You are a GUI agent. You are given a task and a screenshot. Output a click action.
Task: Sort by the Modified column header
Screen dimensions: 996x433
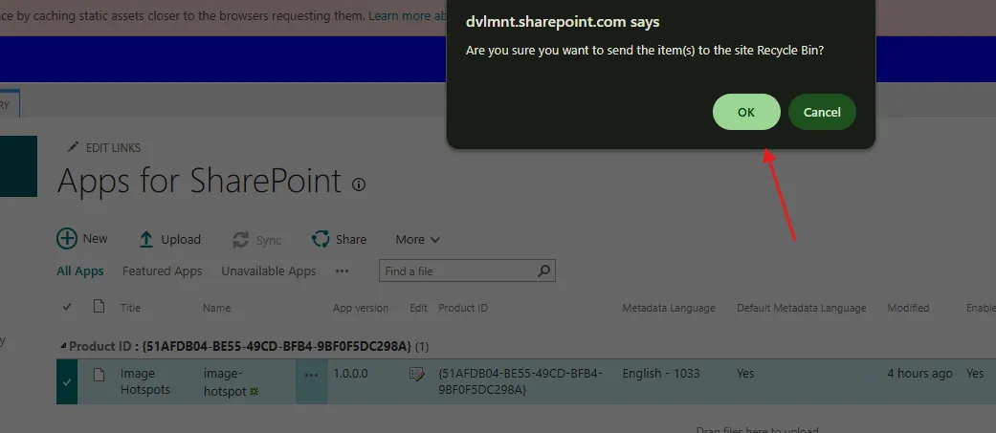coord(908,308)
